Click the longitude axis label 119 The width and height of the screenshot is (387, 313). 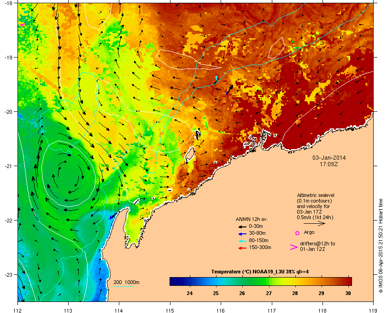[373, 310]
